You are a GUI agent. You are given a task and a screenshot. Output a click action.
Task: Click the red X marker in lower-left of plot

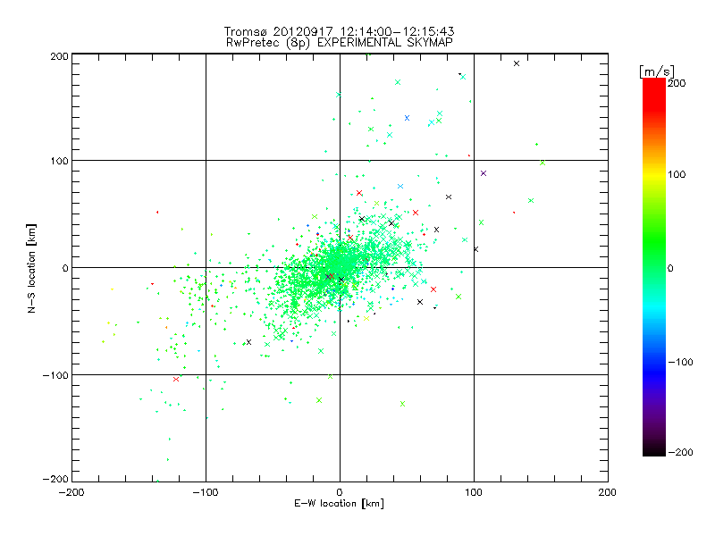(x=176, y=379)
